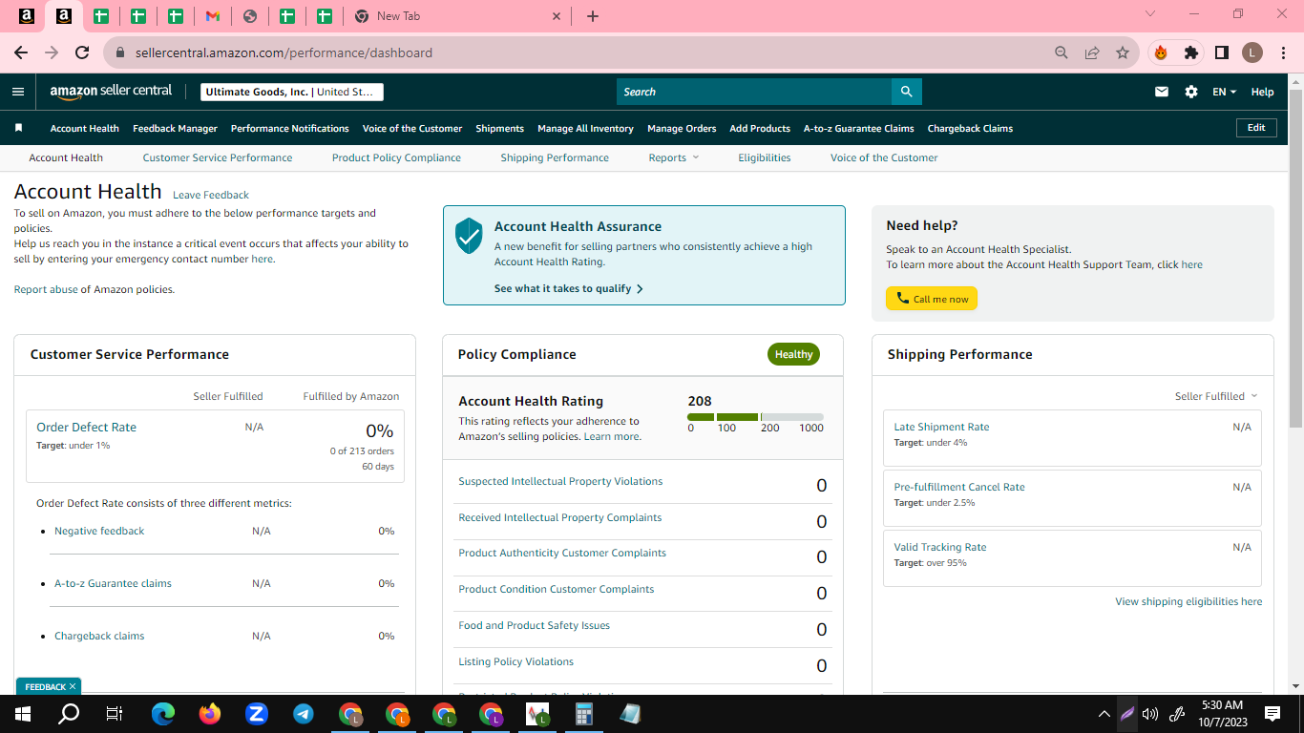
Task: Expand the Reports dropdown menu
Action: click(x=674, y=157)
